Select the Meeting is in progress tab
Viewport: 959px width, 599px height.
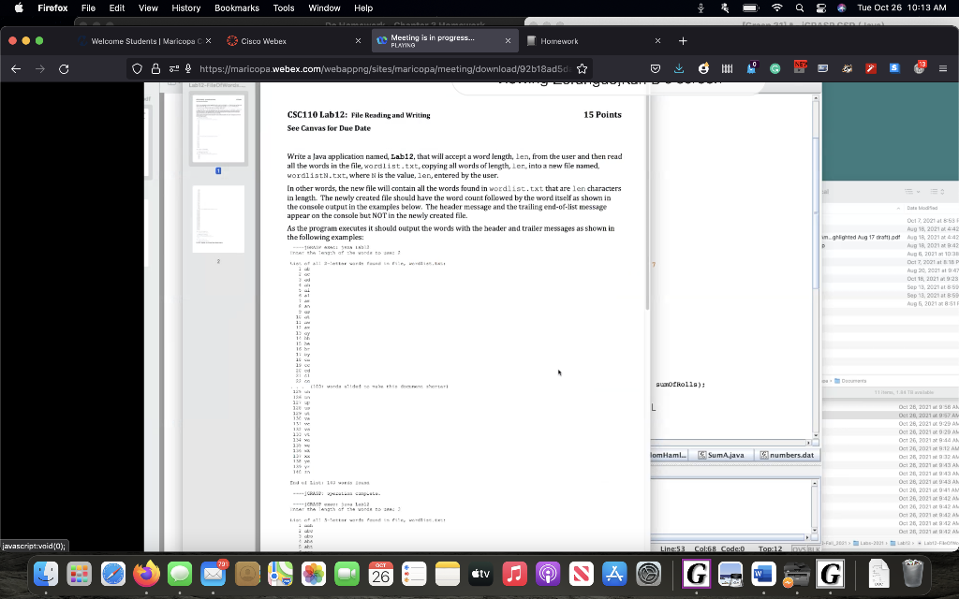coord(444,41)
